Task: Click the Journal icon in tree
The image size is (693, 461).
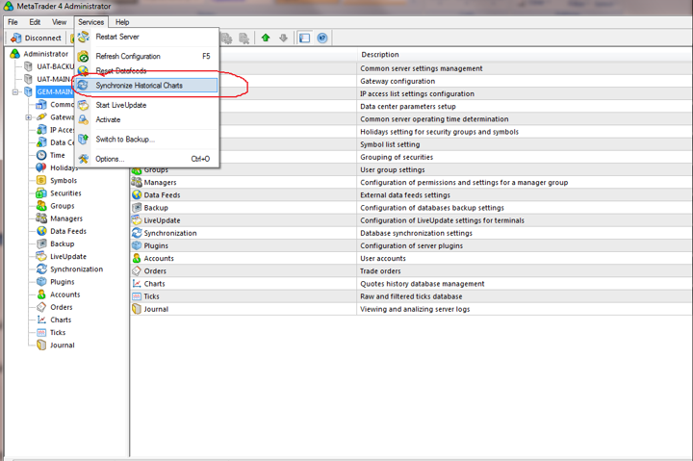Action: (41, 346)
